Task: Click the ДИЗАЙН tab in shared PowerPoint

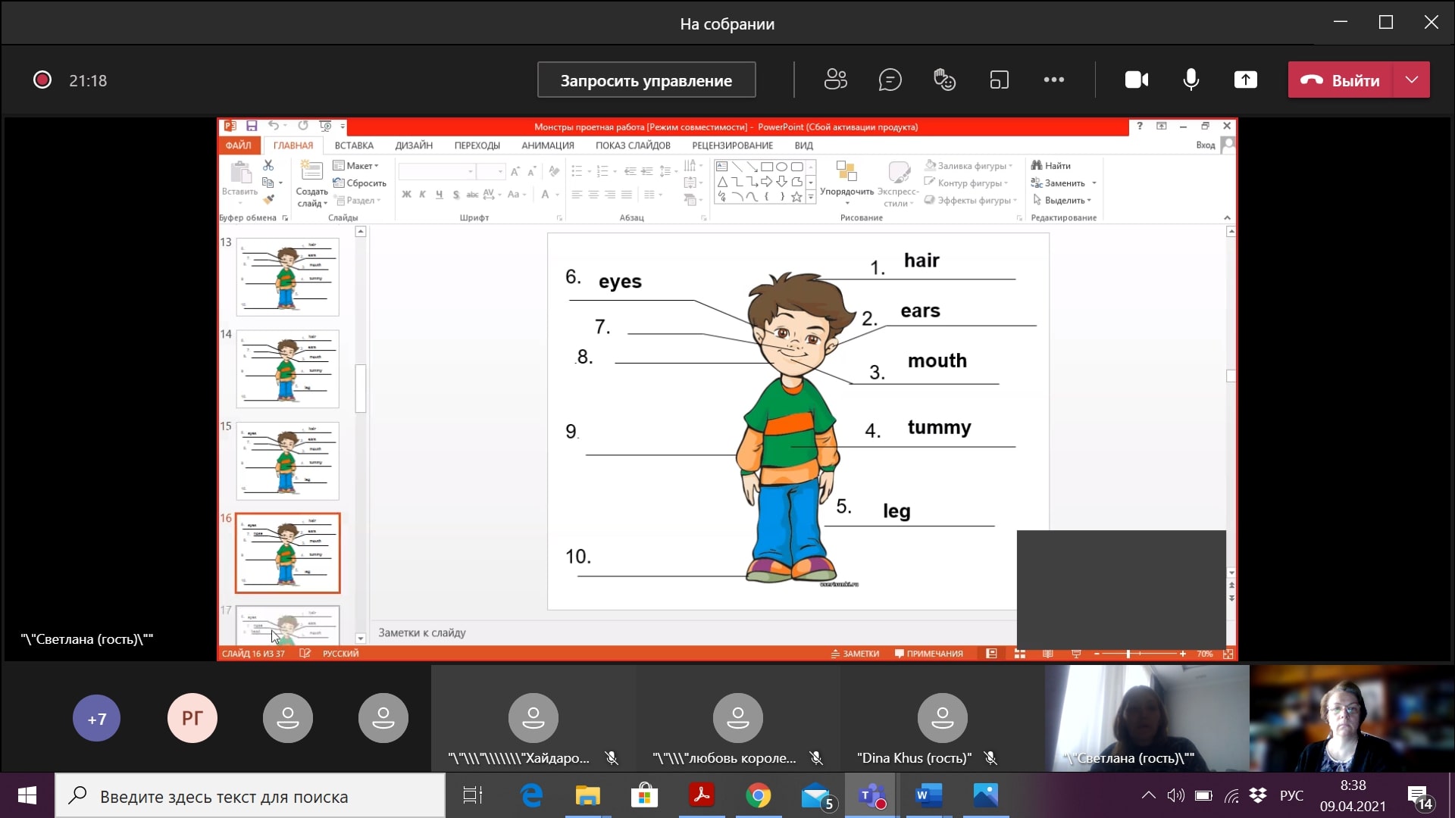Action: pyautogui.click(x=414, y=145)
